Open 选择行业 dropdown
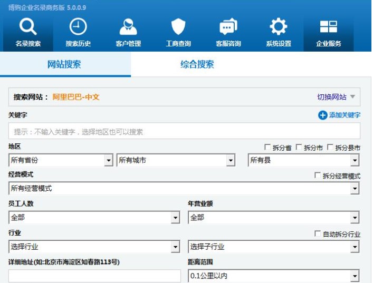373x283 pixels. coord(94,247)
